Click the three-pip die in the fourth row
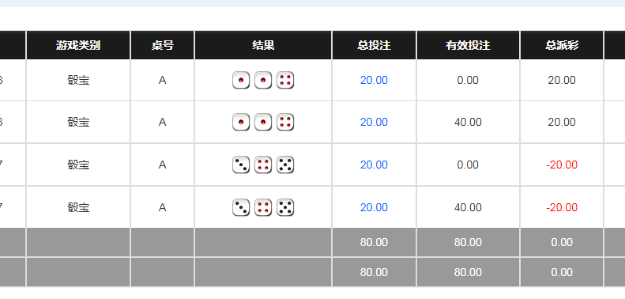Image resolution: width=625 pixels, height=299 pixels. [x=241, y=207]
